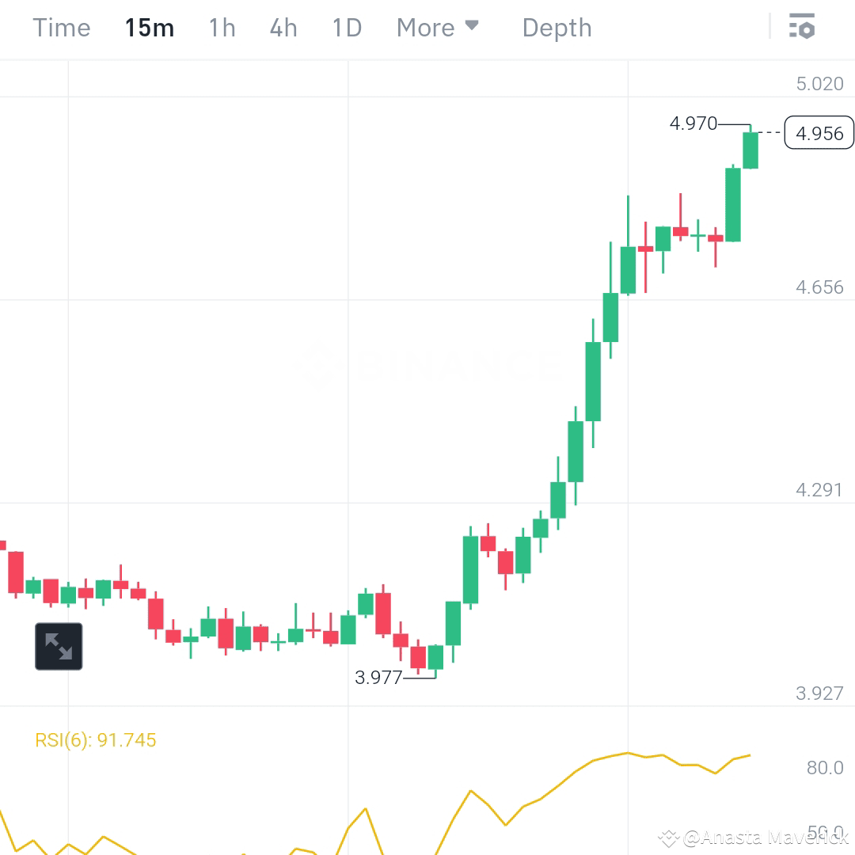The height and width of the screenshot is (855, 855).
Task: Click the 80.0 RSI axis value
Action: tap(823, 767)
